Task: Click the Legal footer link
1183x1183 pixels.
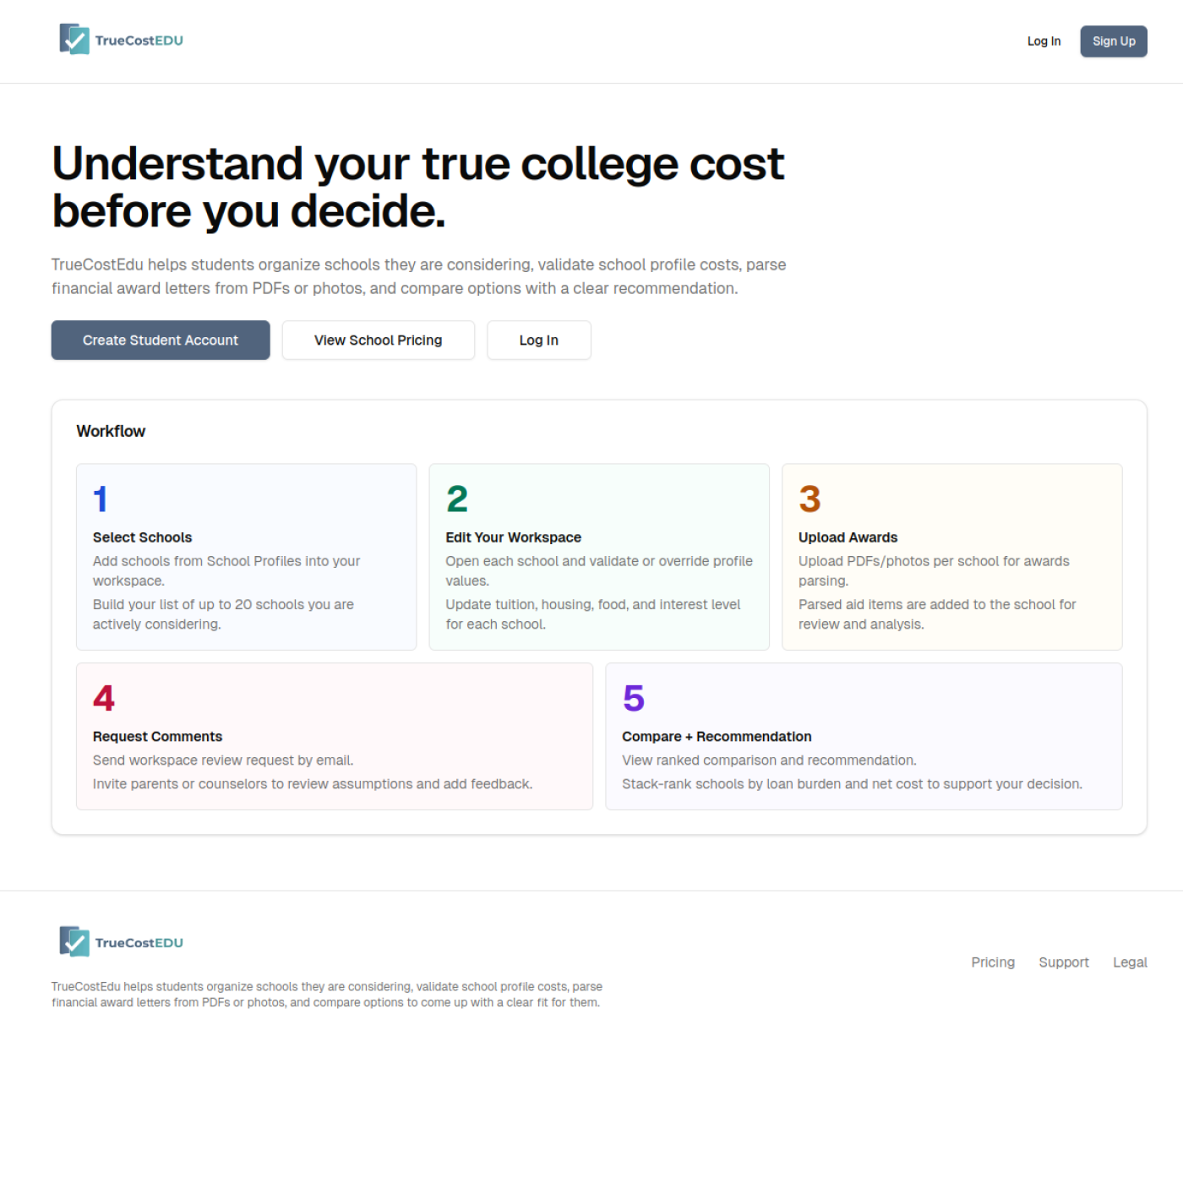Action: coord(1130,962)
